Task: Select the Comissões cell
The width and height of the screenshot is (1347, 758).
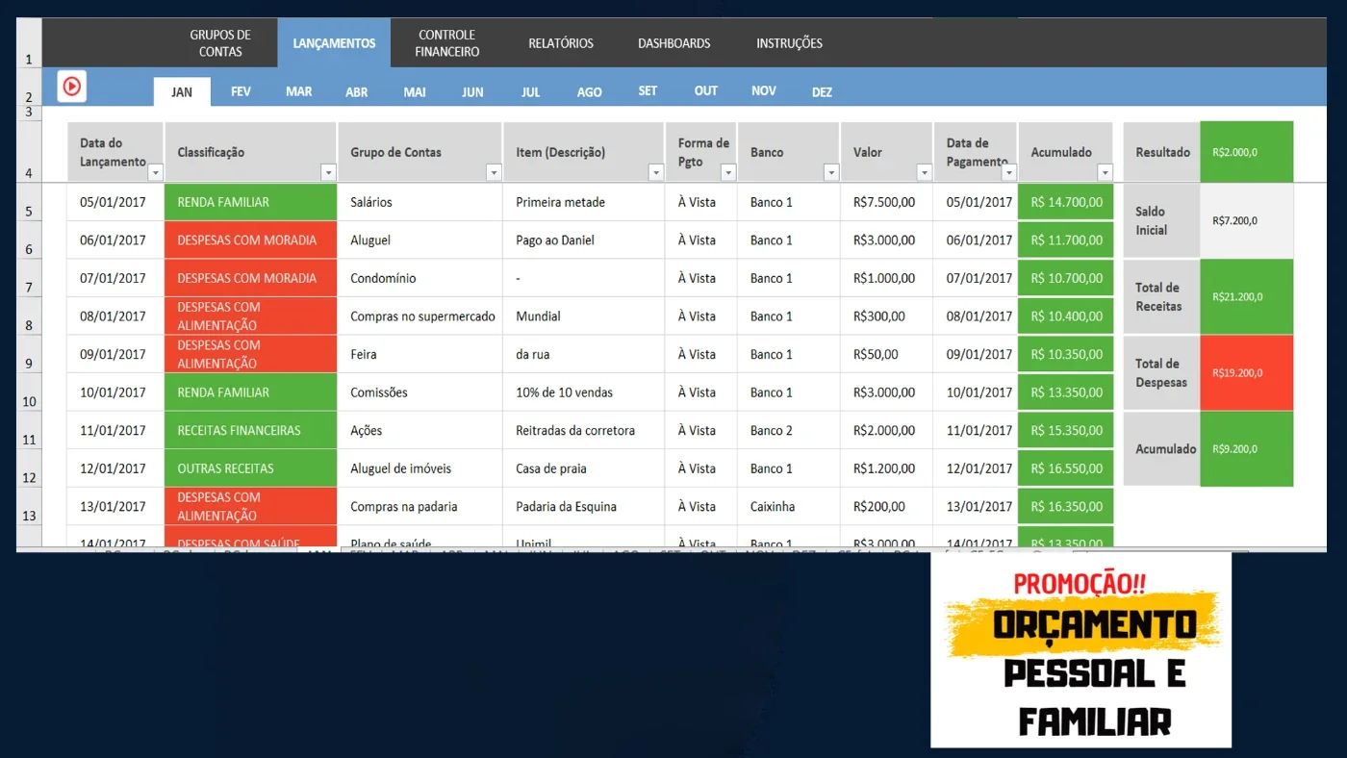Action: (420, 392)
